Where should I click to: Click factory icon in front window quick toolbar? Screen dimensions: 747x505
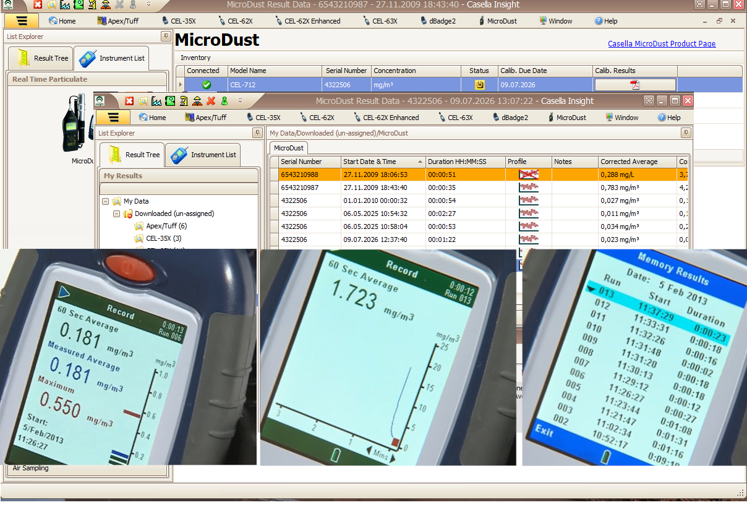point(156,101)
